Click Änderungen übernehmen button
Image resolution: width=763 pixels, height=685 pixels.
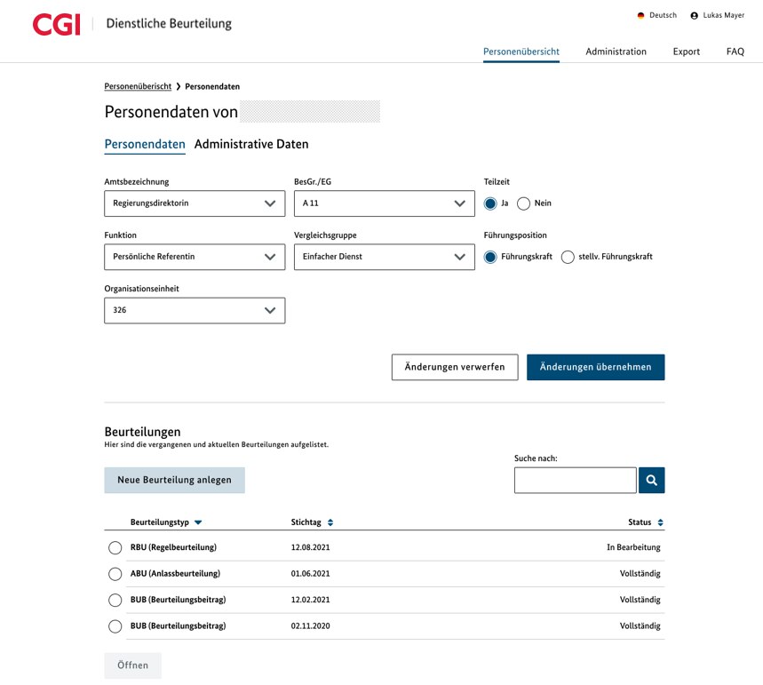tap(595, 367)
